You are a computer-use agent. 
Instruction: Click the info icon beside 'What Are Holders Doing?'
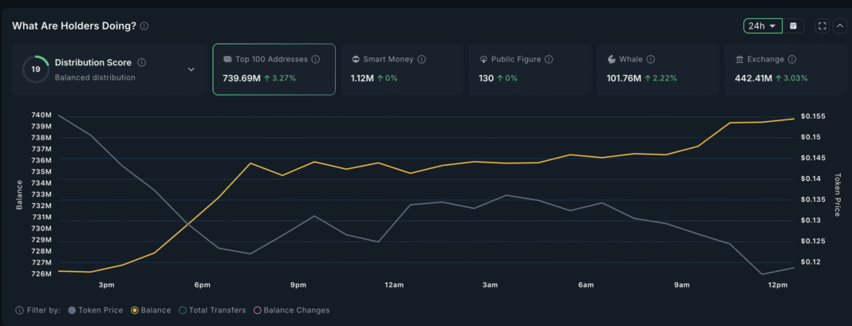pos(144,26)
